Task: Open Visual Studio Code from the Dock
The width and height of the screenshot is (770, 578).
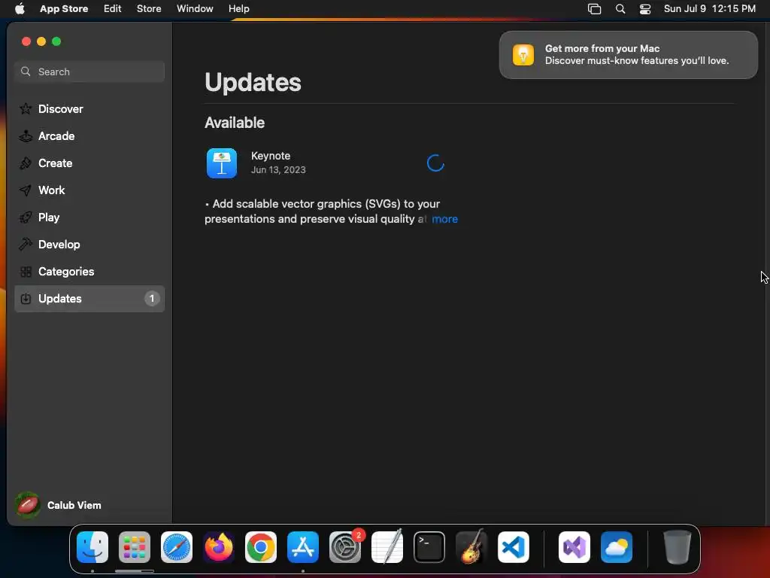Action: click(513, 547)
